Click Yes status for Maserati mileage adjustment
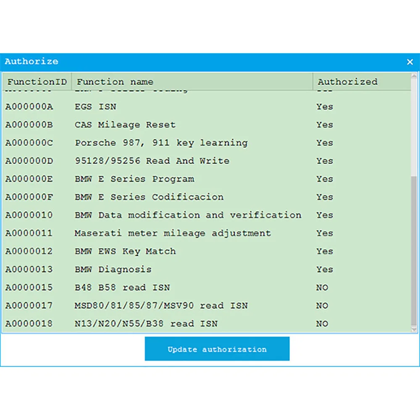 coord(325,233)
